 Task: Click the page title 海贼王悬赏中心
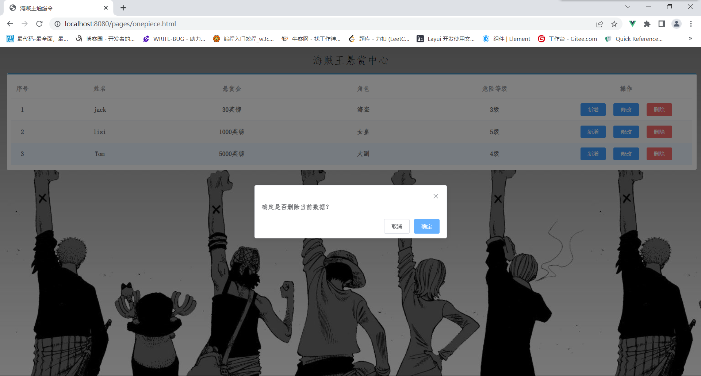350,60
